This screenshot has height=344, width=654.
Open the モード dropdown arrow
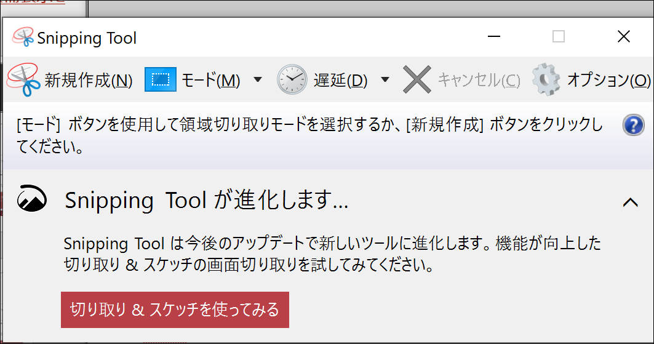click(258, 79)
